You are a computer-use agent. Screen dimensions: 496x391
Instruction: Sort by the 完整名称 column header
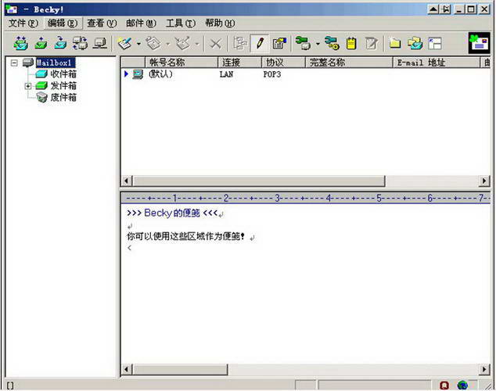(x=349, y=63)
